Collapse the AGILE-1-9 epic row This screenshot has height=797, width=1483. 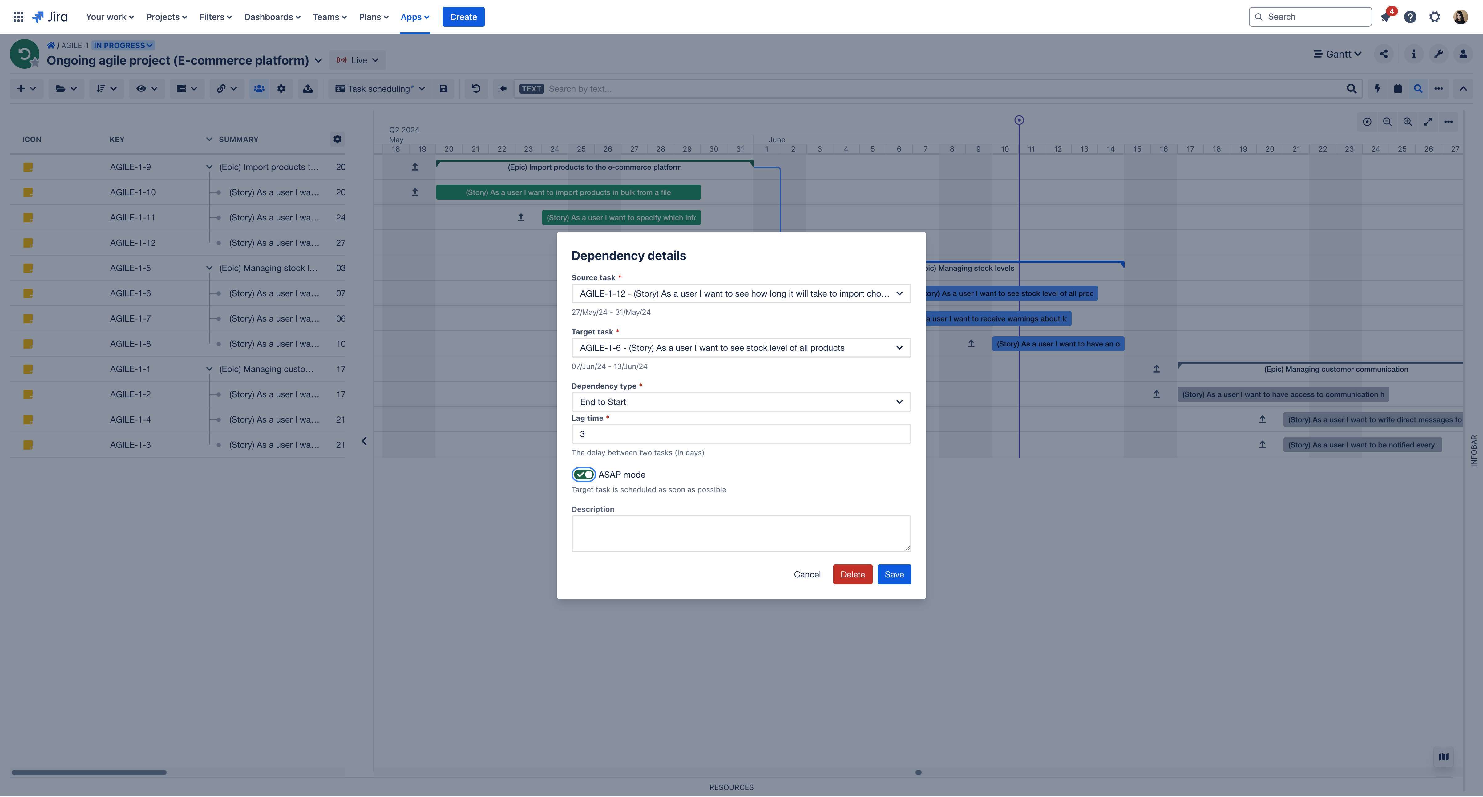[x=209, y=167]
